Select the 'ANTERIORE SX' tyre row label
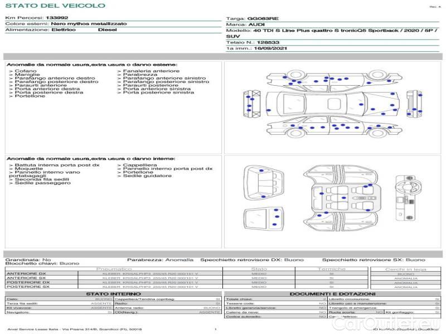This screenshot has height=334, width=446. click(26, 278)
